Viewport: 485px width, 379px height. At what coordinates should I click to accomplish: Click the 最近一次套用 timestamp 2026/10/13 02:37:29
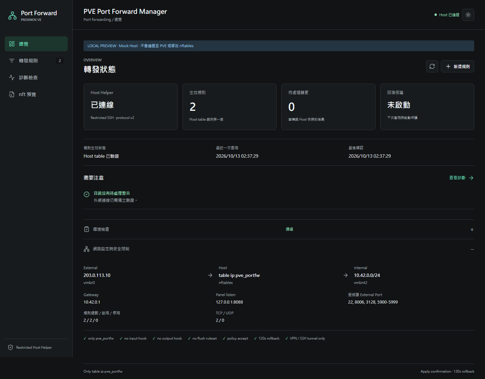coord(237,156)
